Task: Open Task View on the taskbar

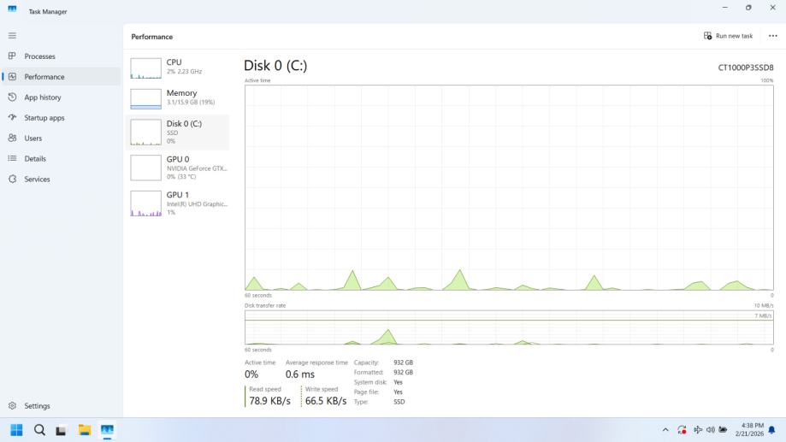Action: click(x=62, y=430)
